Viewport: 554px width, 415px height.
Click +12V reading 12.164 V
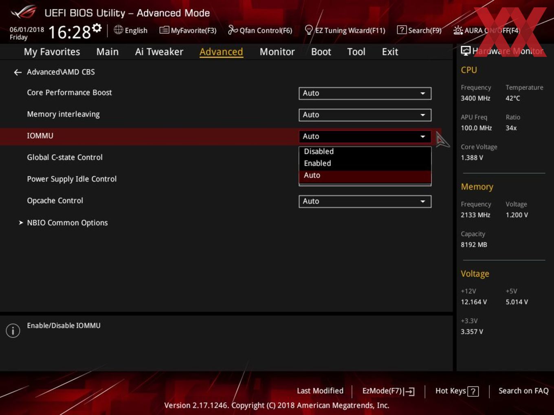coord(474,302)
